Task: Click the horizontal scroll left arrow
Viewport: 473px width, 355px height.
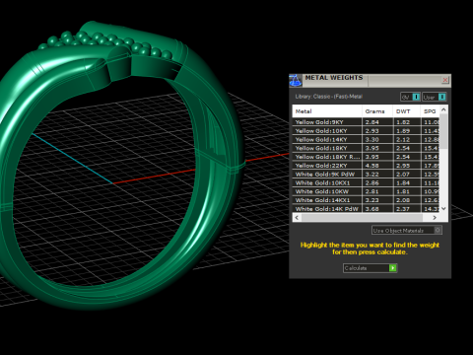Action: [297, 217]
